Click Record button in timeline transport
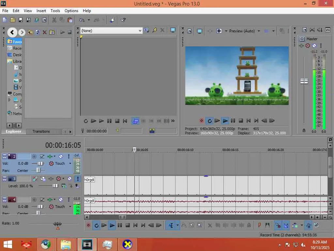Viewport: 334px width, 251px height. click(88, 226)
